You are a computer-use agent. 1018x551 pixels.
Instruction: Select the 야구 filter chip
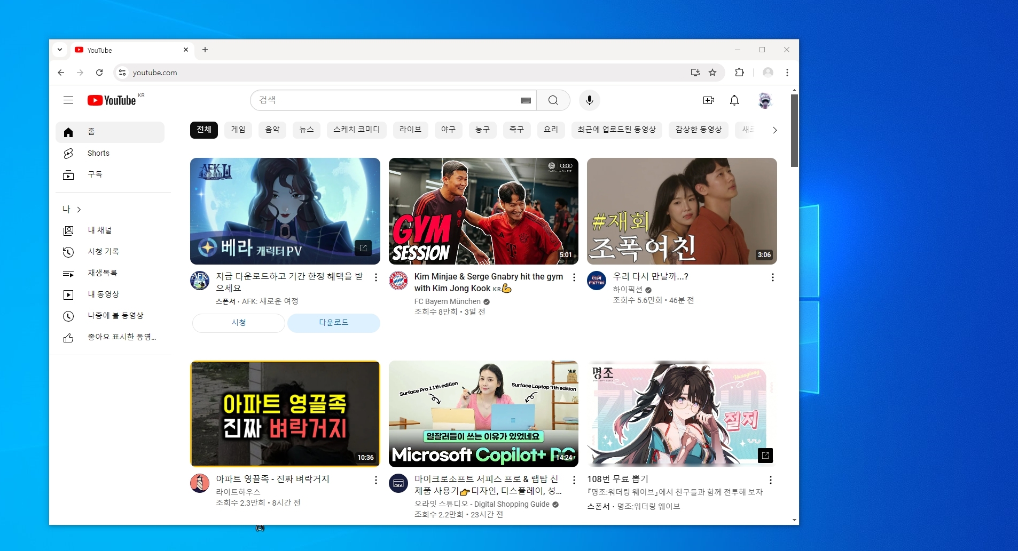[449, 130]
